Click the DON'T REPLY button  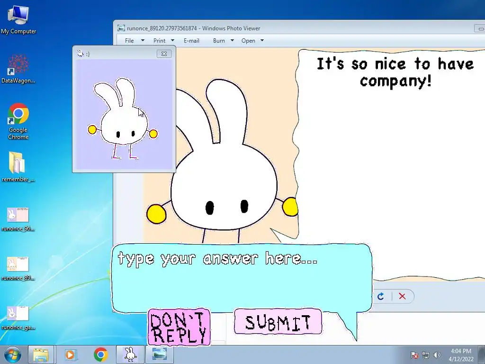click(x=179, y=327)
